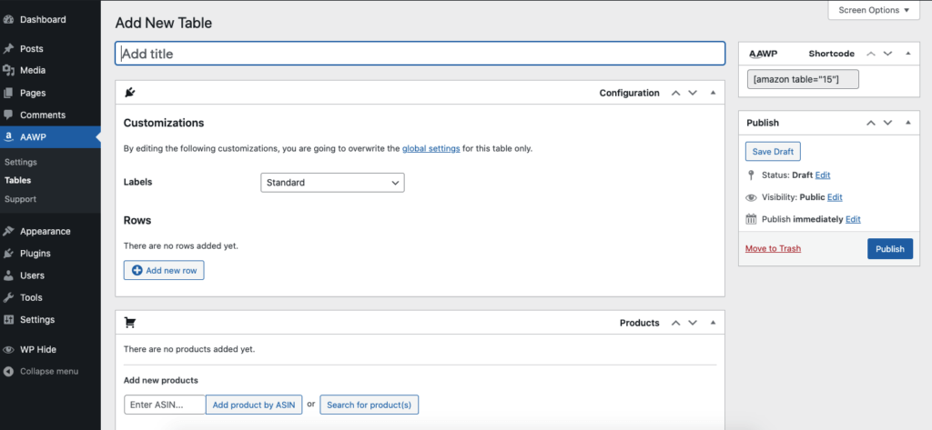Expand Screen Options dropdown
The width and height of the screenshot is (932, 430).
point(874,10)
